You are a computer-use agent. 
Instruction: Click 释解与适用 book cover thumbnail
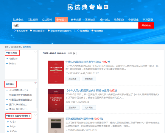click(x=56, y=101)
